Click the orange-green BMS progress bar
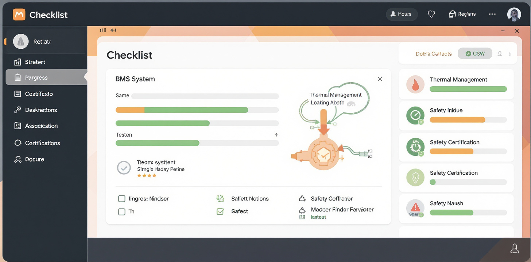Viewport: 531px width, 262px height. click(197, 110)
